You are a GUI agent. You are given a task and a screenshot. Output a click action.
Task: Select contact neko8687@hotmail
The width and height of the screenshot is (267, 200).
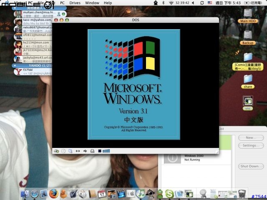[33, 29]
